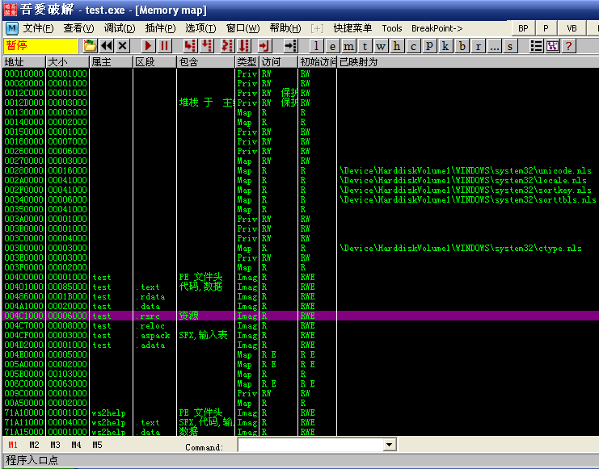599x469 pixels.
Task: Select the 71A11000 ws2help .text row
Action: (x=301, y=422)
